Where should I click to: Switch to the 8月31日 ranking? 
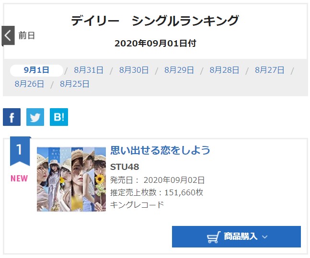(89, 70)
